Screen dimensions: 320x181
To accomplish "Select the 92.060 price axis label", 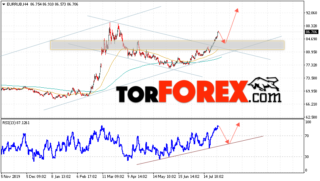I will [x=311, y=13].
